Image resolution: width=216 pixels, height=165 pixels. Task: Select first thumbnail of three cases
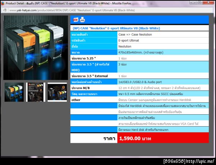pos(14,92)
